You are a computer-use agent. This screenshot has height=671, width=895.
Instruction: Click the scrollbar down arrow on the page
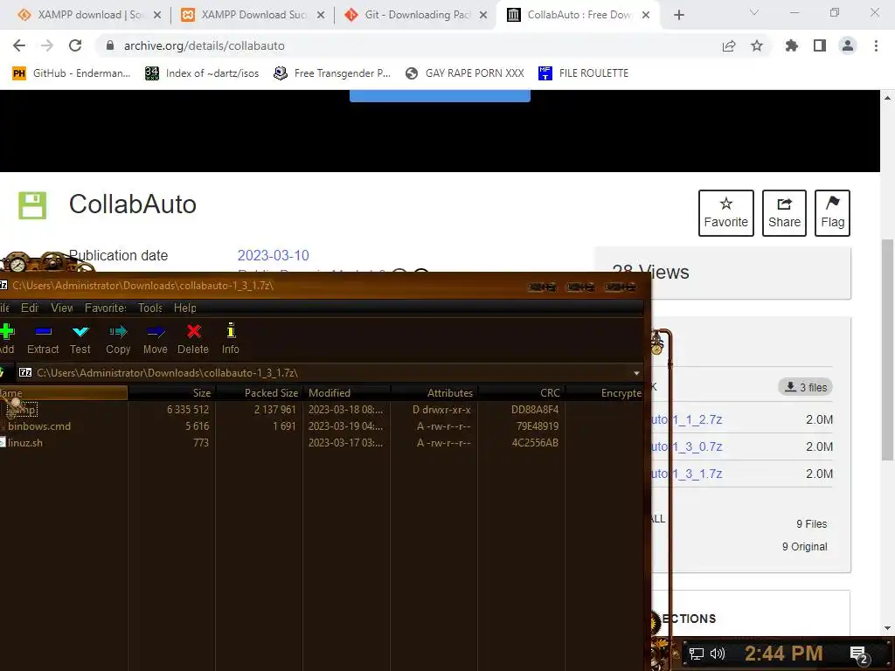click(887, 627)
